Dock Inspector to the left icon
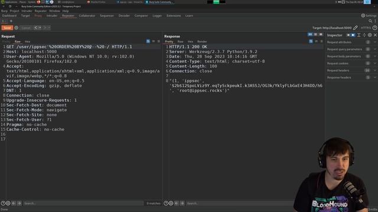The height and width of the screenshot is (212, 378). tap(348, 35)
